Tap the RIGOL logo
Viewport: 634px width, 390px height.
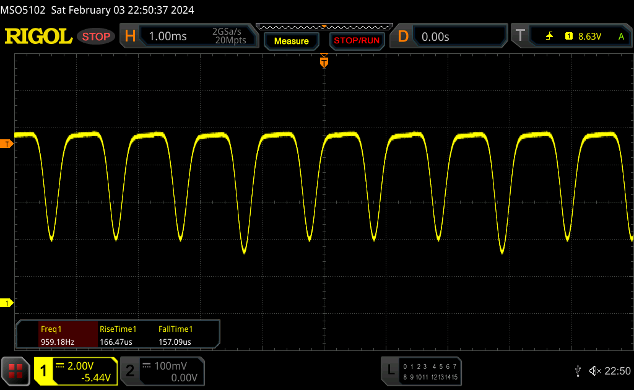(x=38, y=37)
